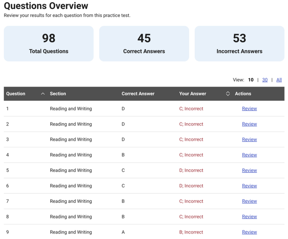Click the Your Answer column header

[193, 94]
